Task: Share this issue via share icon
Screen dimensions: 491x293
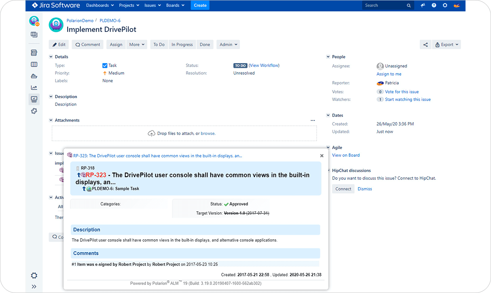Action: click(425, 44)
